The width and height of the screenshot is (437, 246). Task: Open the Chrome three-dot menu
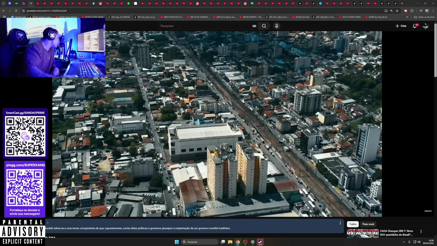coord(433,11)
